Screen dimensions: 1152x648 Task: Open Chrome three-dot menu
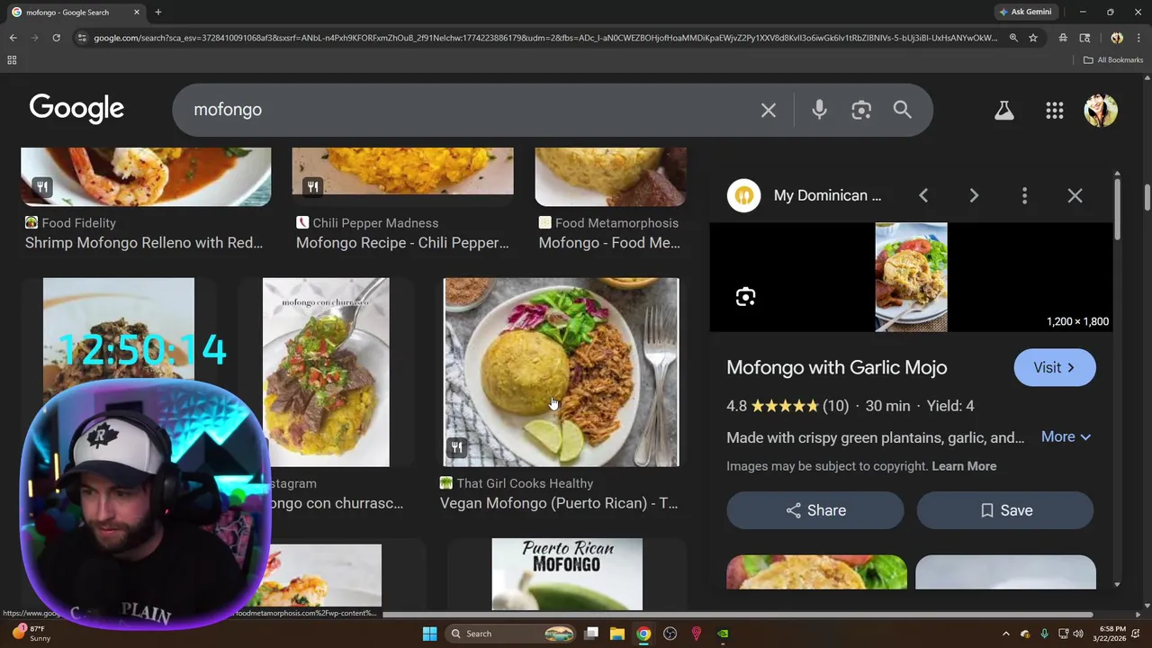coord(1139,38)
